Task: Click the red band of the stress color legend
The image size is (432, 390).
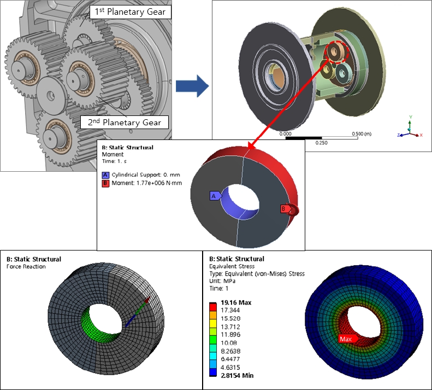Action: [x=213, y=307]
